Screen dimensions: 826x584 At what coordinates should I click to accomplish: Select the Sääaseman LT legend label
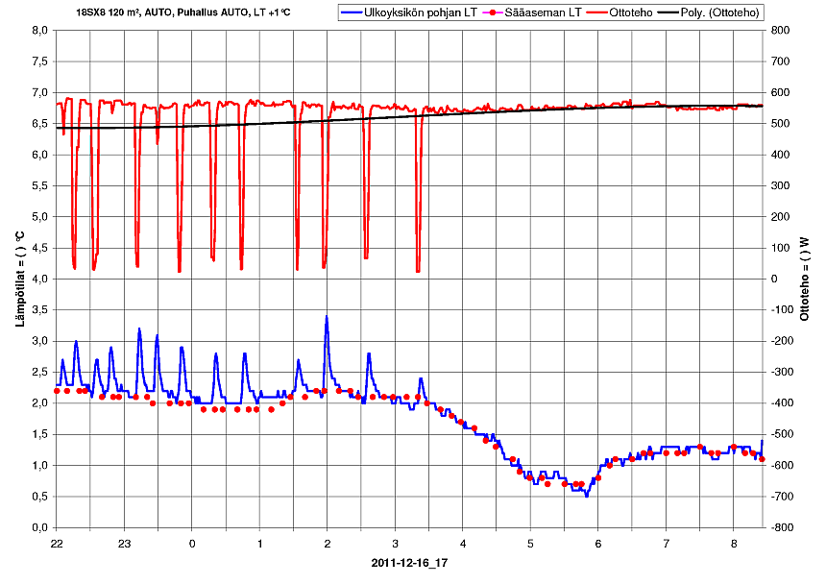pos(543,12)
